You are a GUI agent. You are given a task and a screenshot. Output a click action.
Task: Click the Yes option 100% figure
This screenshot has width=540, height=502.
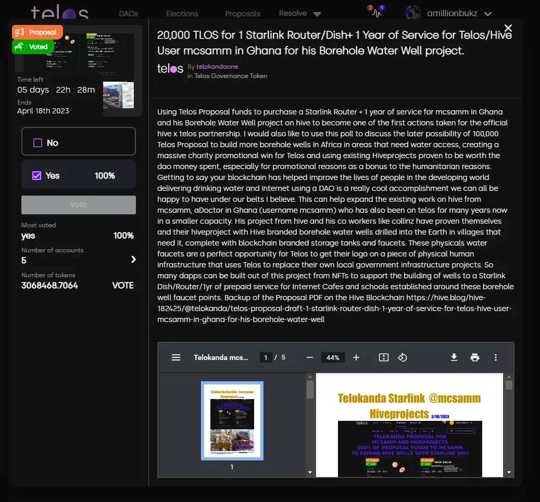point(105,175)
